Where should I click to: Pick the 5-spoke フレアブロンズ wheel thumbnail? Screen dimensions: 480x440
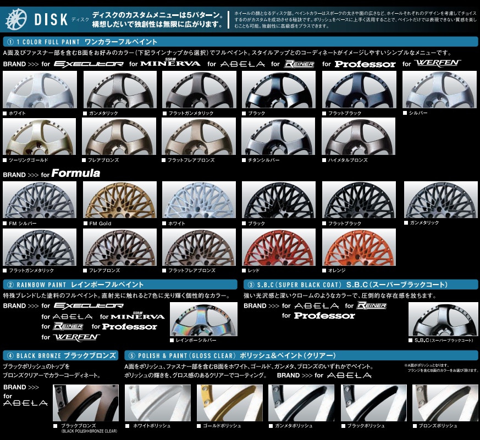[x=119, y=136]
